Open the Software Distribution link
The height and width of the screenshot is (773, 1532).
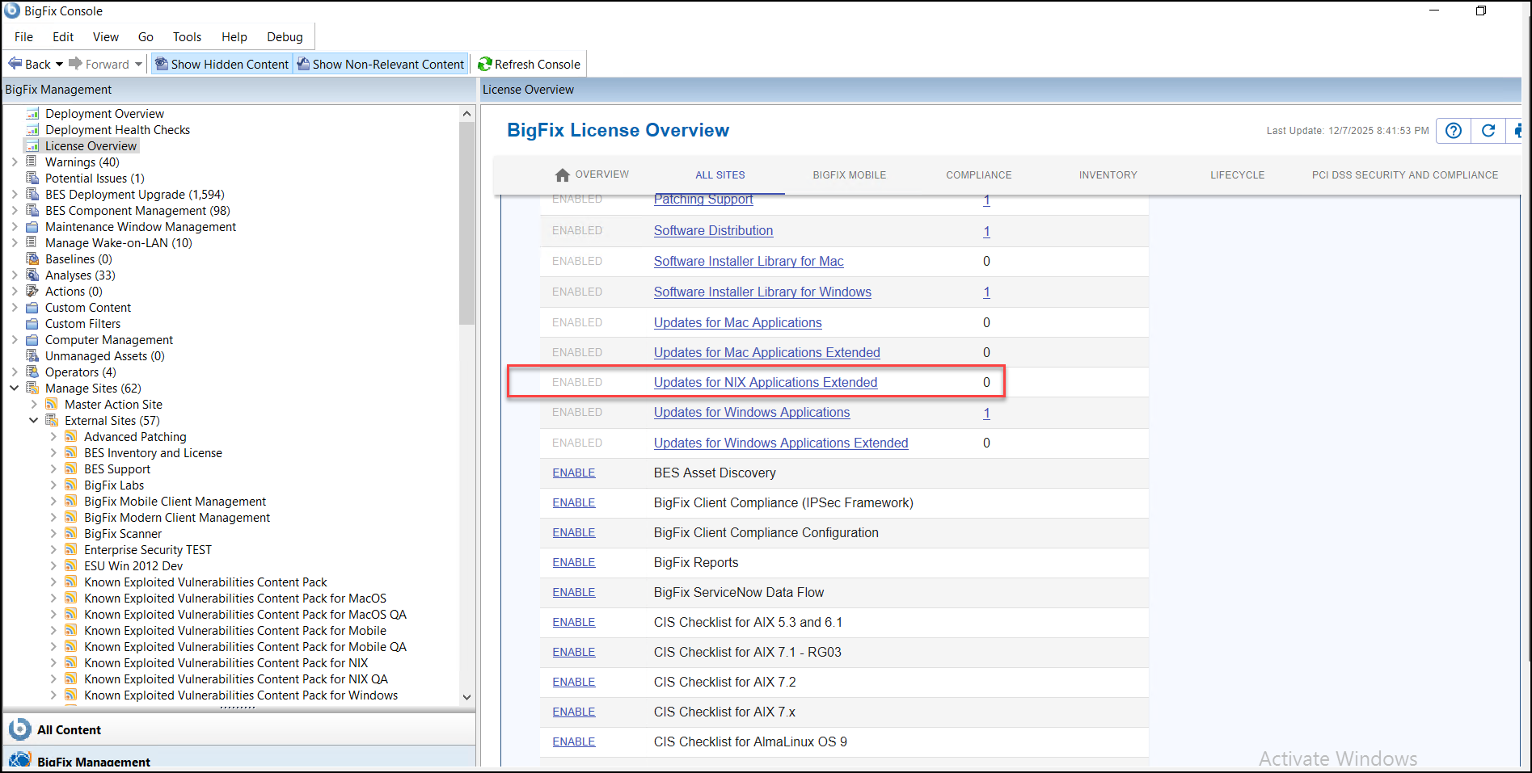coord(713,231)
